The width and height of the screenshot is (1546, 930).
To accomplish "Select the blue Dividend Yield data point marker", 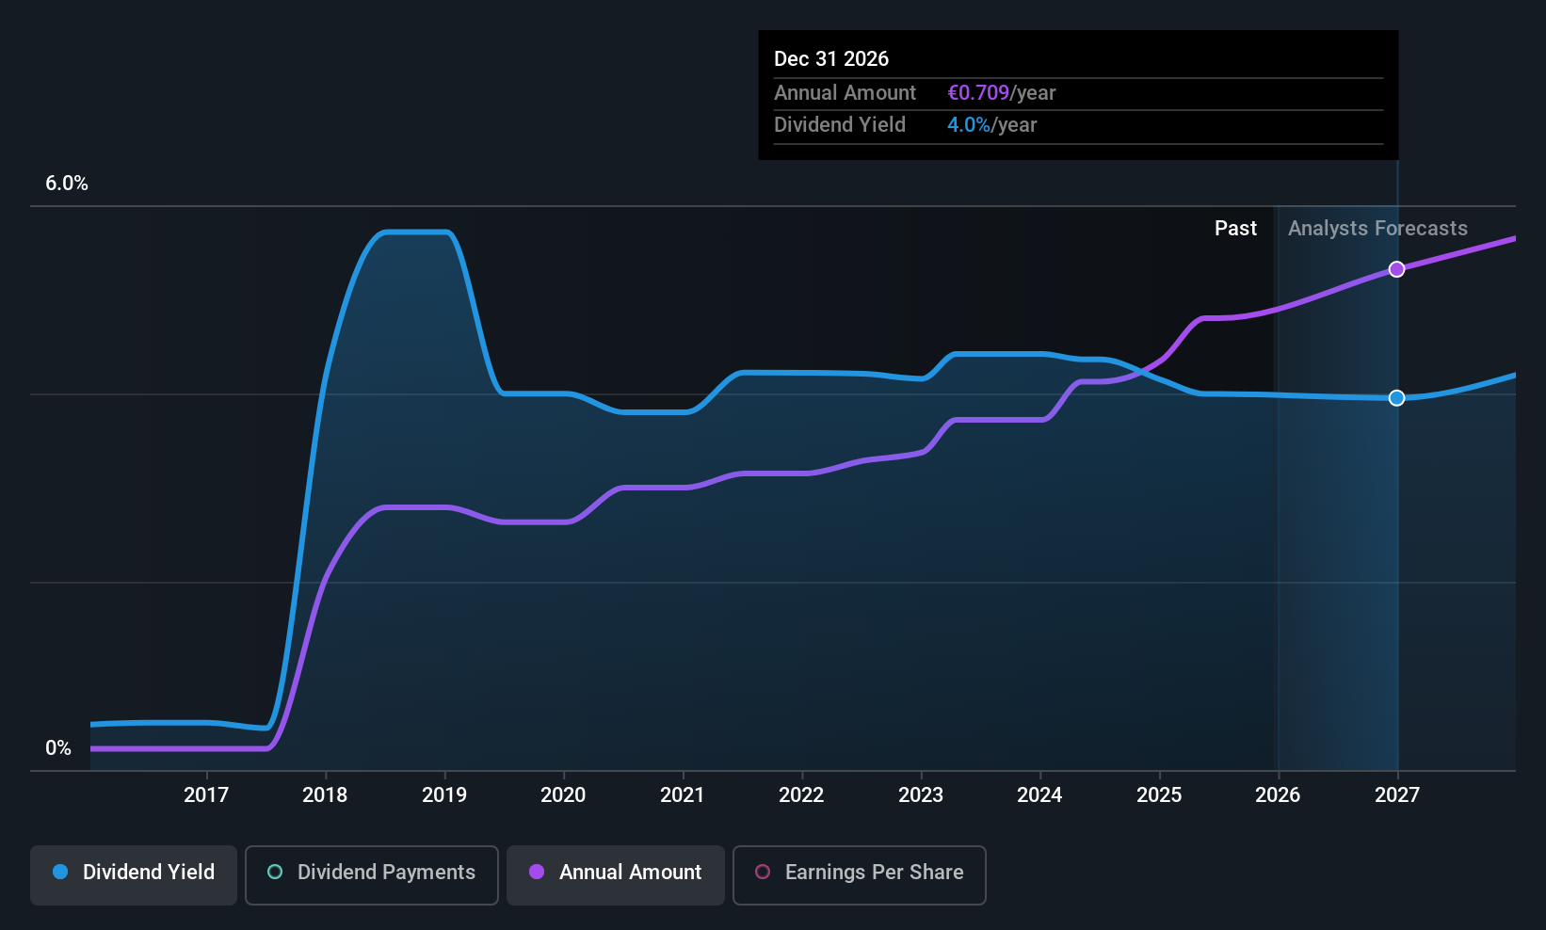I will [x=1397, y=398].
